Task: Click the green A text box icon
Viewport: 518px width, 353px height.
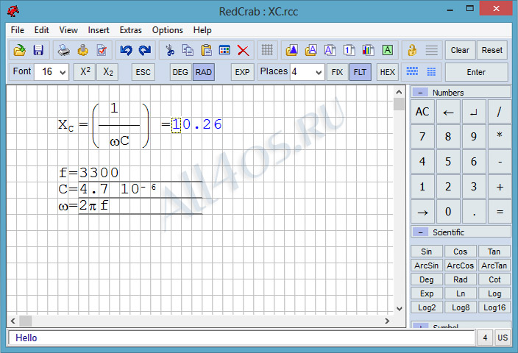Action: click(x=387, y=50)
